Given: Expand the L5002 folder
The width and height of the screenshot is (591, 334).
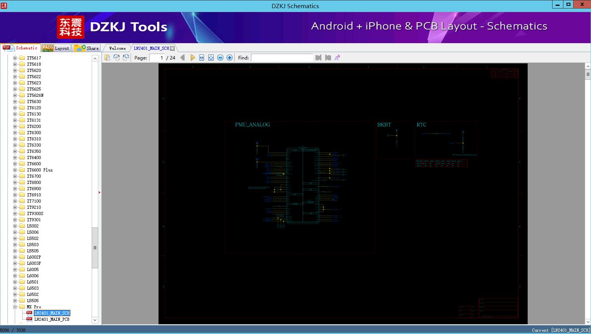Looking at the screenshot, I should tap(15, 226).
